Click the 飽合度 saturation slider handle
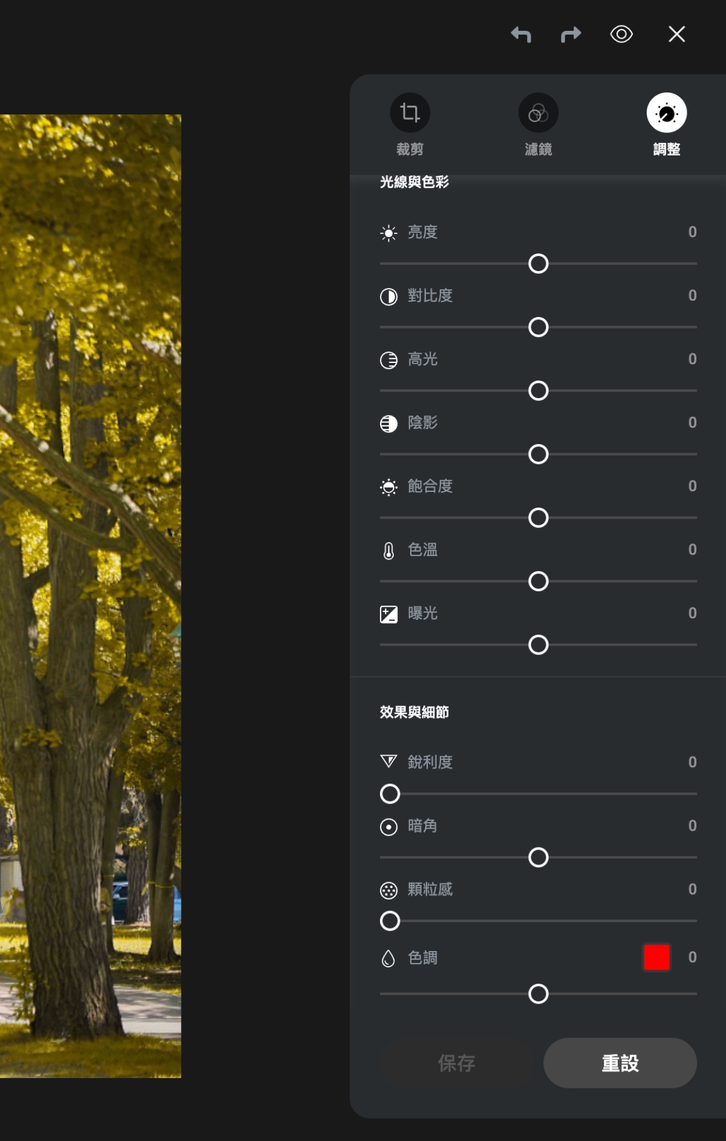The height and width of the screenshot is (1141, 726). click(x=538, y=518)
